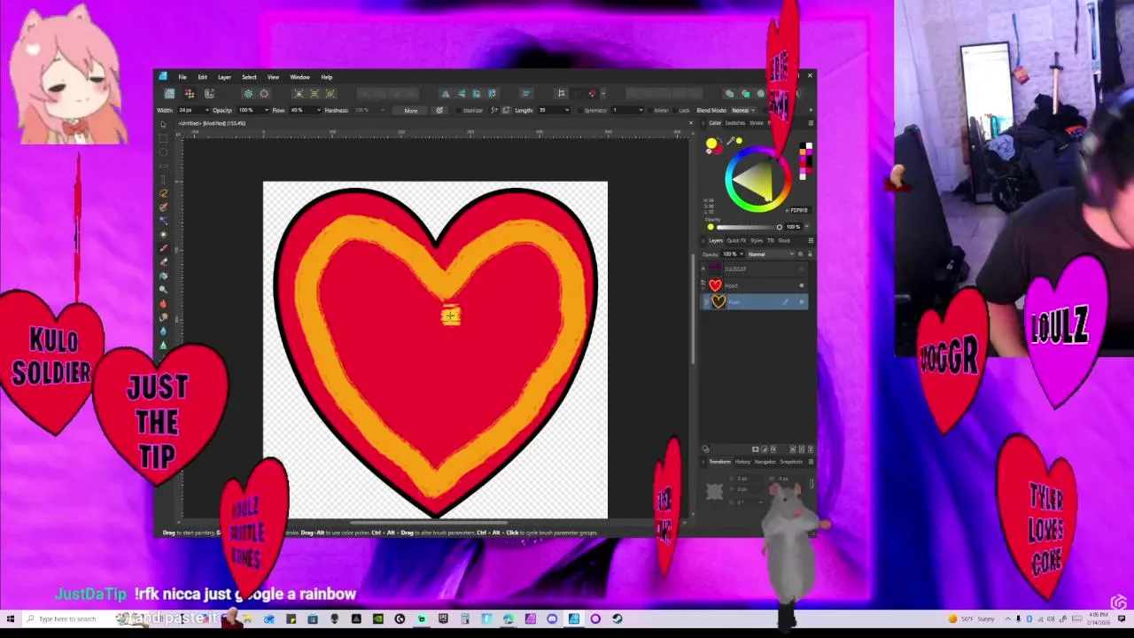Click the Windows Start button
This screenshot has height=638, width=1134.
(x=11, y=619)
